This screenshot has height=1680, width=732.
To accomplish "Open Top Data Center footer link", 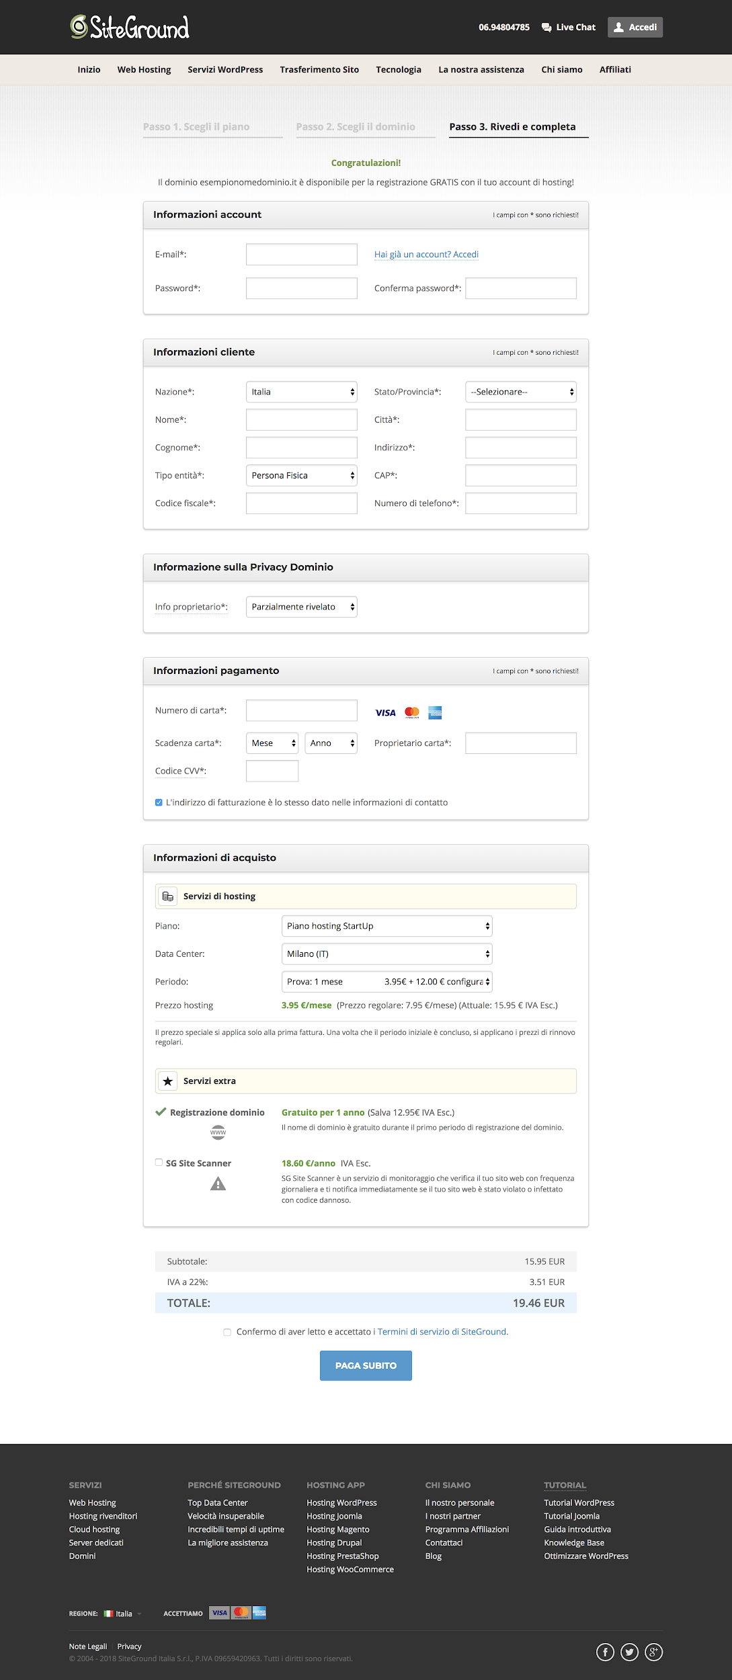I will coord(218,1503).
